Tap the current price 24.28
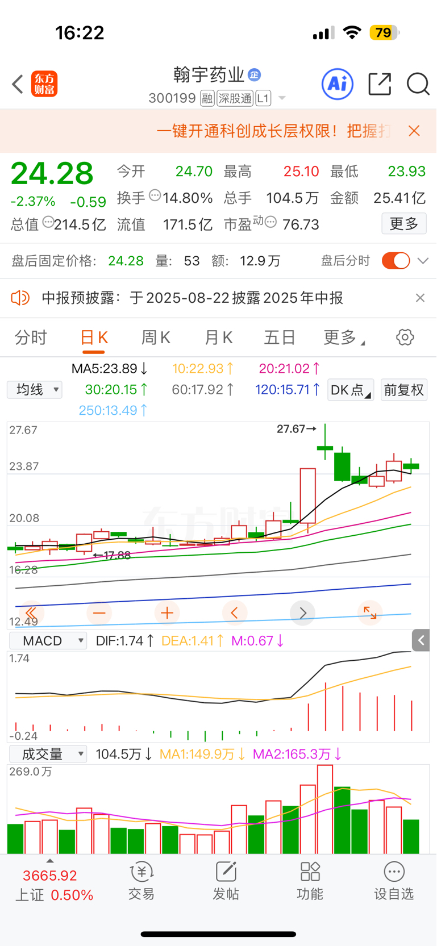This screenshot has height=946, width=437. (x=52, y=173)
